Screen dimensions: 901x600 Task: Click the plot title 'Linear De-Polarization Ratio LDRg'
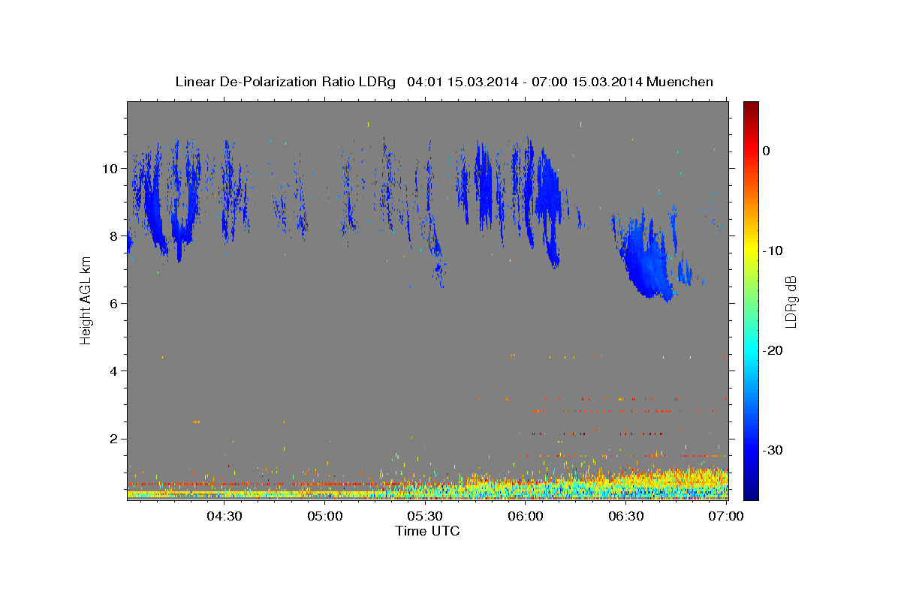pos(285,82)
